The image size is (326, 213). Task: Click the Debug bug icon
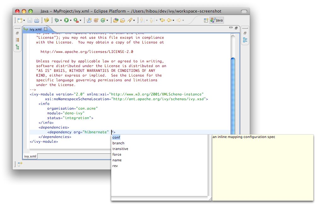pos(56,20)
